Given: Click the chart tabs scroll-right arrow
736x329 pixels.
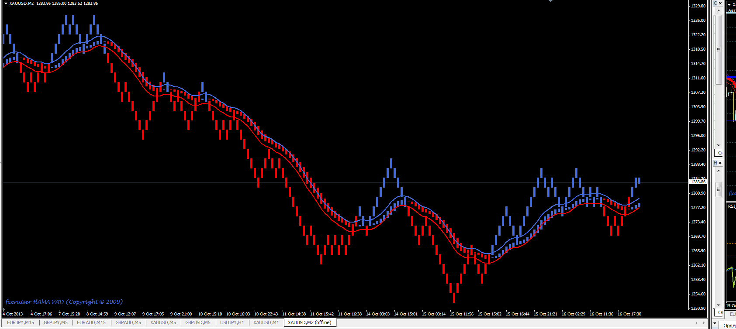Looking at the screenshot, I should tap(704, 322).
